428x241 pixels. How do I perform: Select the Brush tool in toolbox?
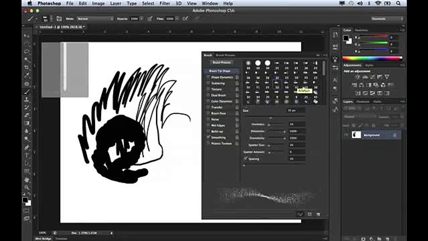tap(27, 92)
